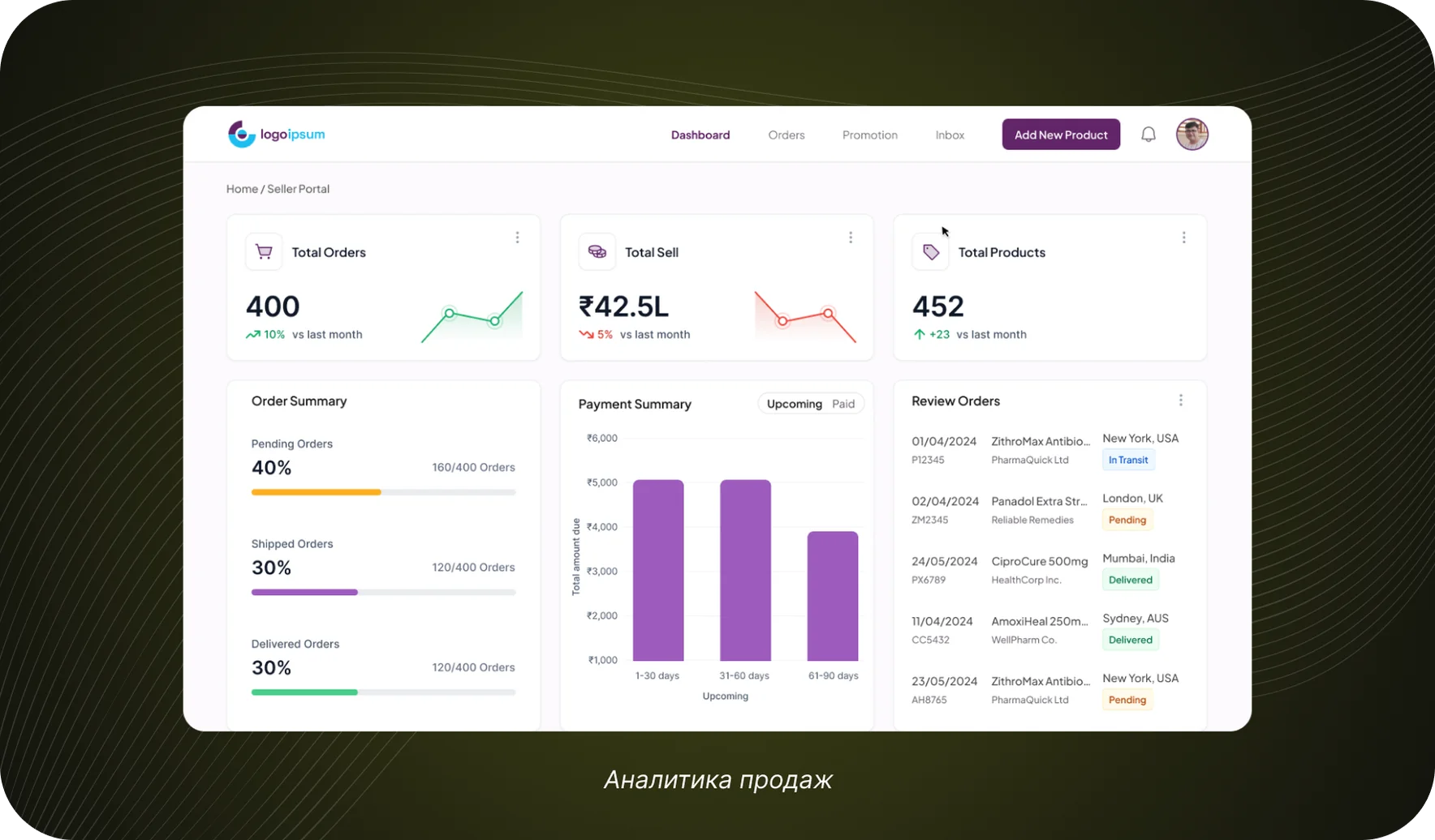Click the Seller Portal breadcrumb
Screen dimensions: 1435x840
[299, 189]
